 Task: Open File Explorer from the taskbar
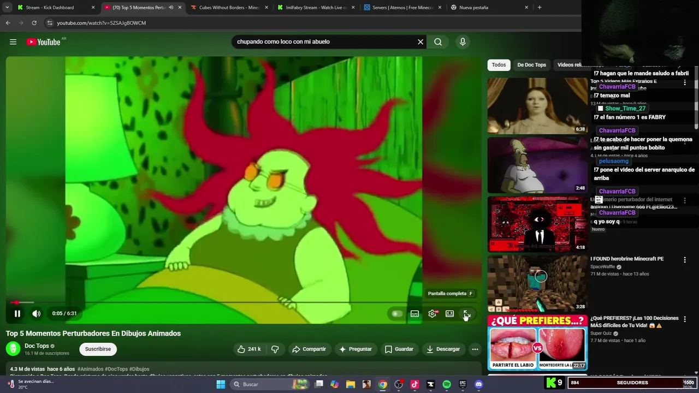pos(351,384)
